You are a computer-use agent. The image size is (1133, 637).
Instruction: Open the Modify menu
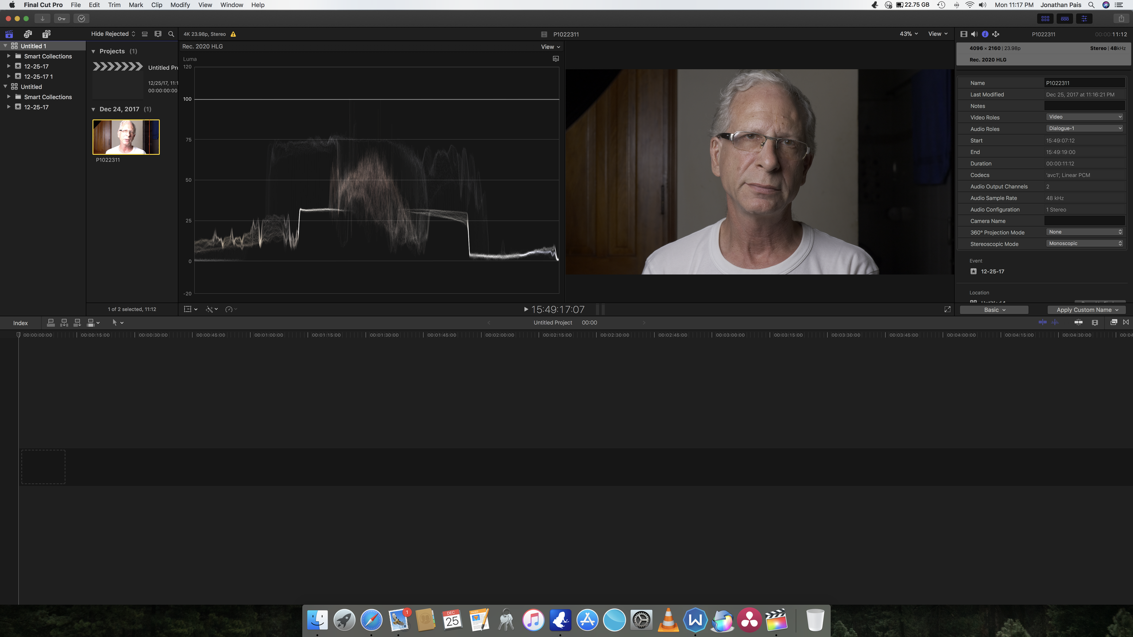180,5
